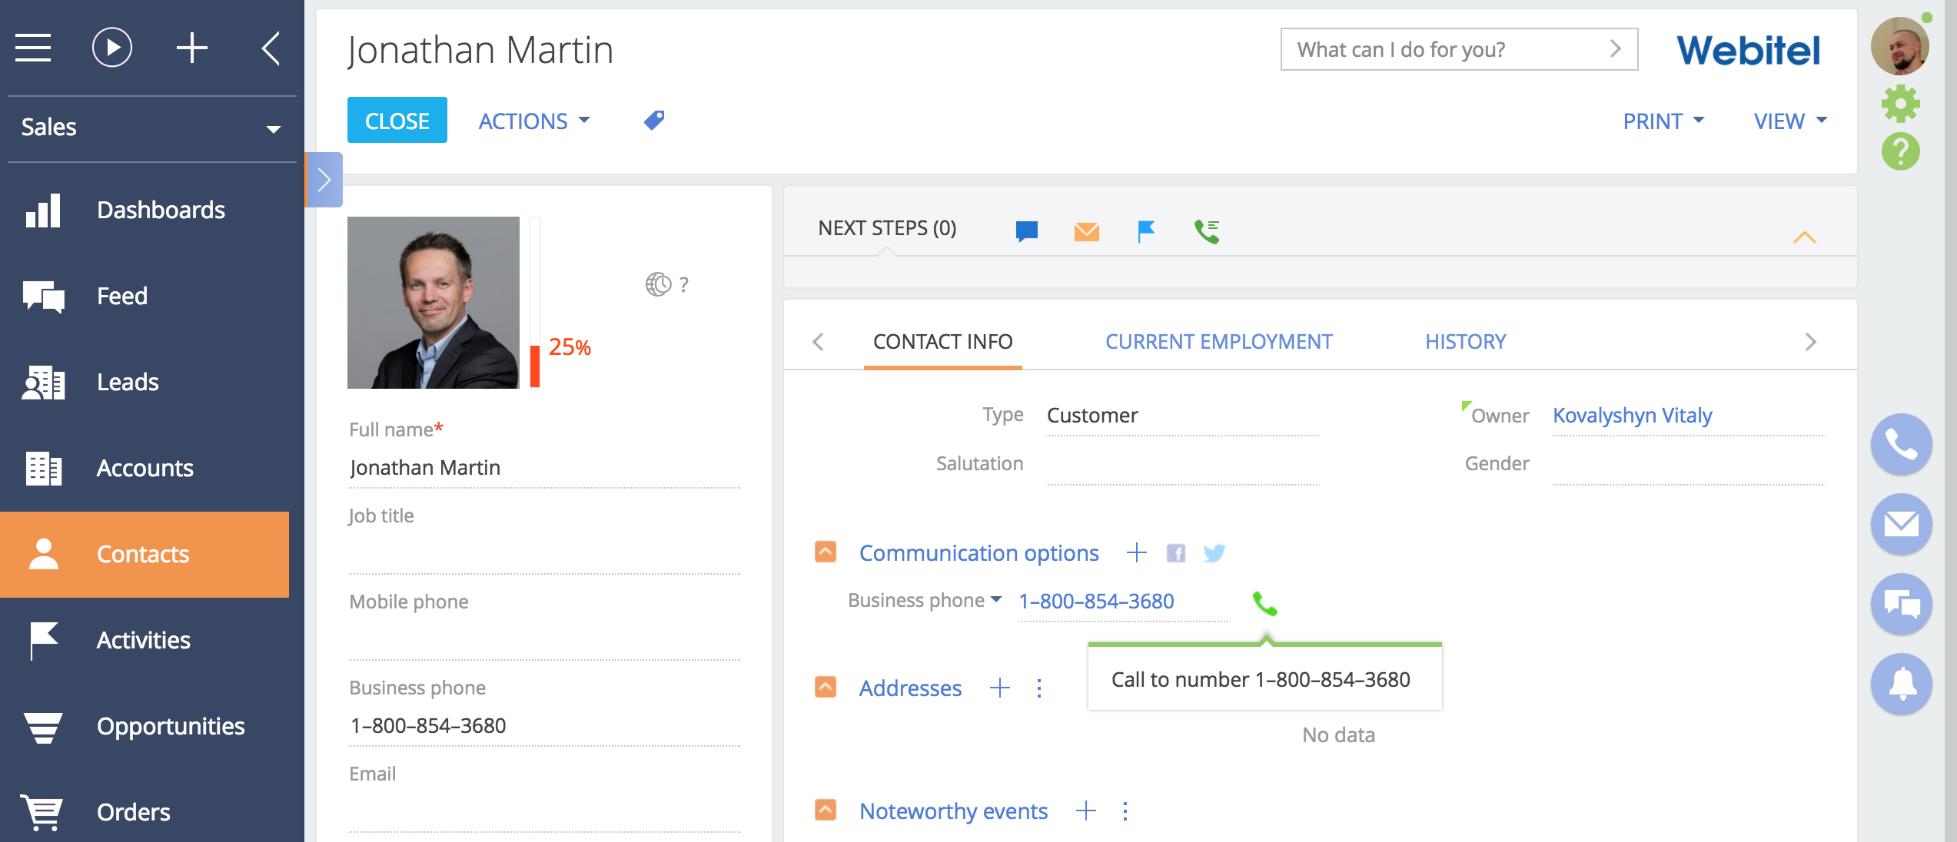Start a new message from Next Steps
The width and height of the screenshot is (1957, 842).
1026,230
